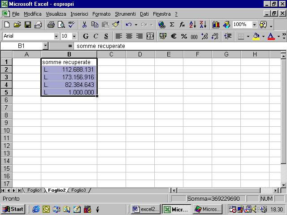Image resolution: width=287 pixels, height=215 pixels.
Task: Click the equals Edit Formula button
Action: click(x=70, y=46)
